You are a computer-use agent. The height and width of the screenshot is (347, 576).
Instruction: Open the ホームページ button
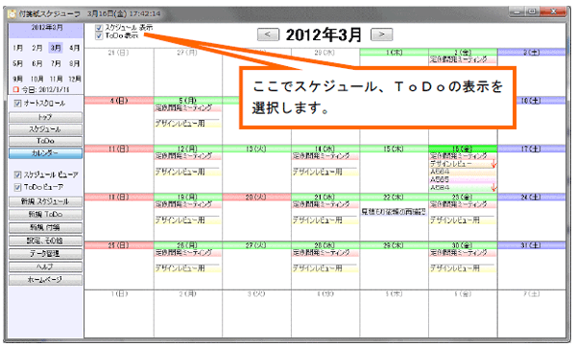pos(45,280)
